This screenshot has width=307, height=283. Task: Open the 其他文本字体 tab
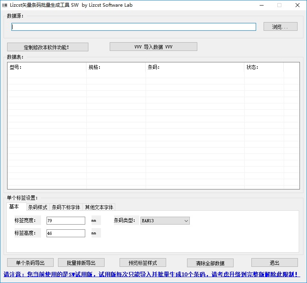pyautogui.click(x=99, y=207)
